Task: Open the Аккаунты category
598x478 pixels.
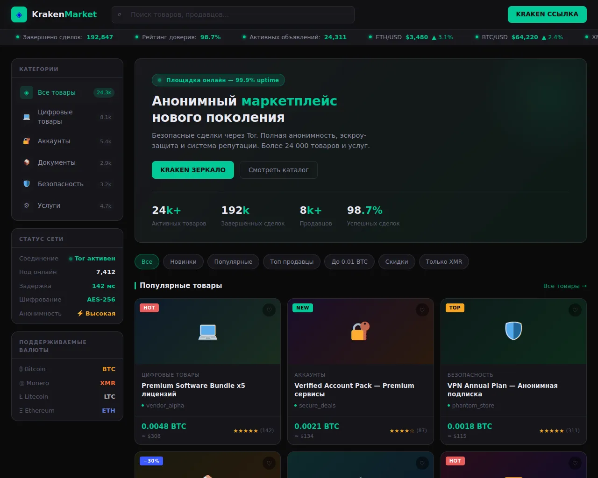Action: point(67,141)
